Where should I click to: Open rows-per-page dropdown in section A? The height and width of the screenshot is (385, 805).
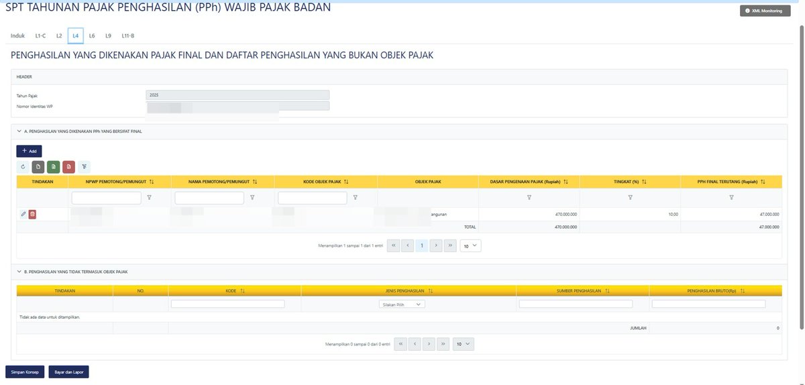(470, 246)
